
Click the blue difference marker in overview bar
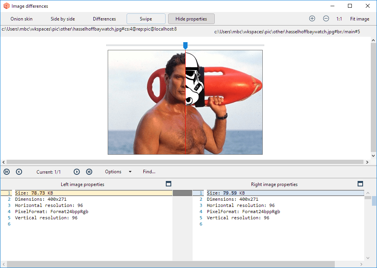pos(374,201)
